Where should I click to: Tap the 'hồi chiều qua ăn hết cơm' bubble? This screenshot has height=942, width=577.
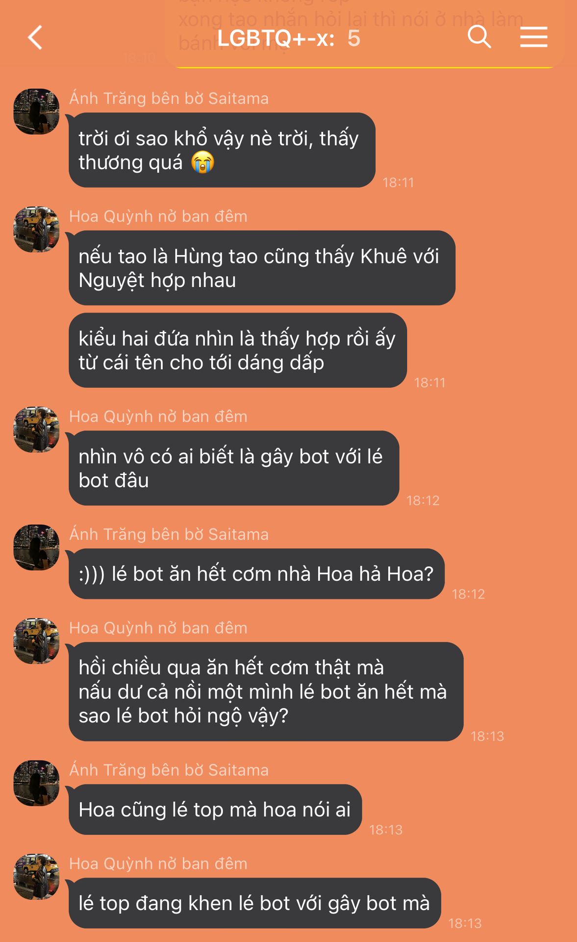click(x=266, y=692)
